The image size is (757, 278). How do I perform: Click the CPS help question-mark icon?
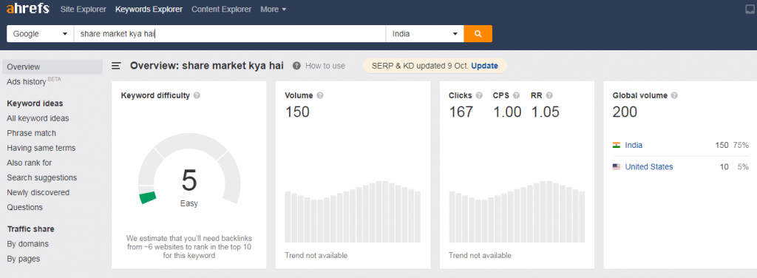(516, 95)
